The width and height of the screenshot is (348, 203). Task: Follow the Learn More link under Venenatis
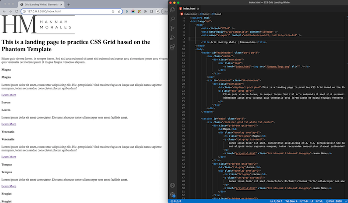click(8, 157)
